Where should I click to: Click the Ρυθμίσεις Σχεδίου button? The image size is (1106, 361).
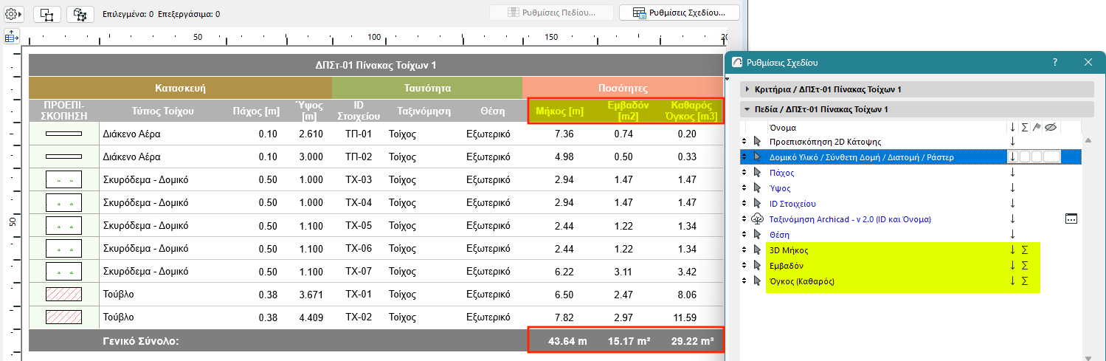(679, 13)
